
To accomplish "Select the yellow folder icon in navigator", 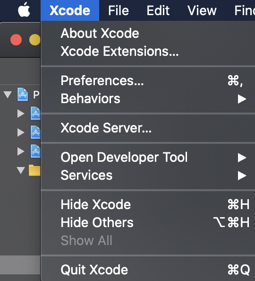I will pos(34,170).
